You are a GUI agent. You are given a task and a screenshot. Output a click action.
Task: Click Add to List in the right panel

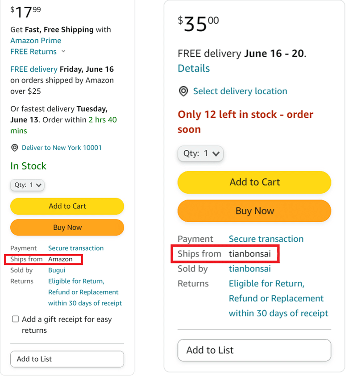(254, 350)
